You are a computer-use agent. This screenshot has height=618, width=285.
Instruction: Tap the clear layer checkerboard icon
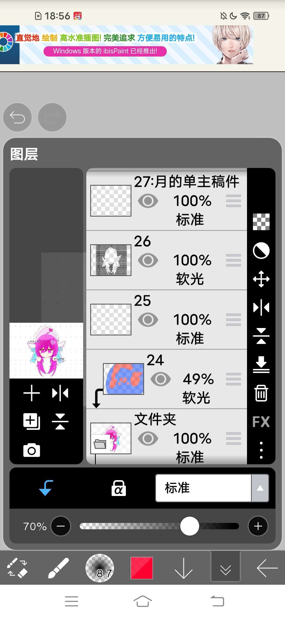[x=261, y=222]
